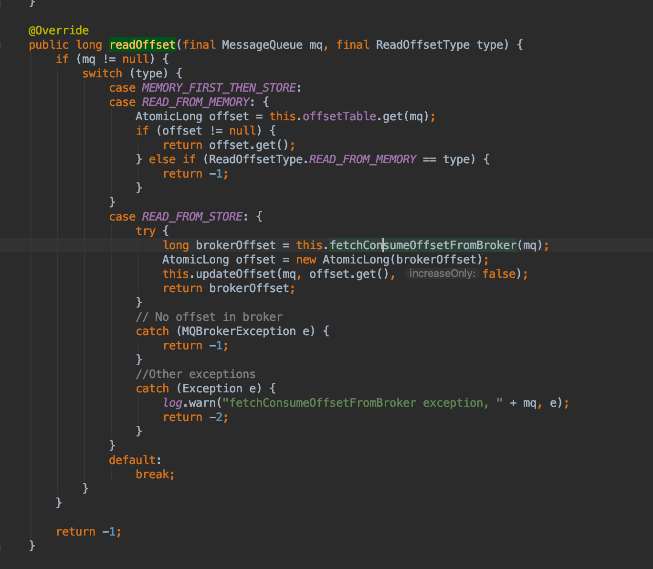This screenshot has height=569, width=653.
Task: Click the MEMORY_FIRST_THEN_STORE case constant
Action: 219,88
